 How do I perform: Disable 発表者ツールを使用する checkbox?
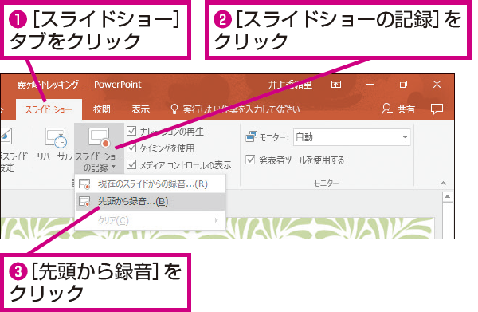pos(250,160)
